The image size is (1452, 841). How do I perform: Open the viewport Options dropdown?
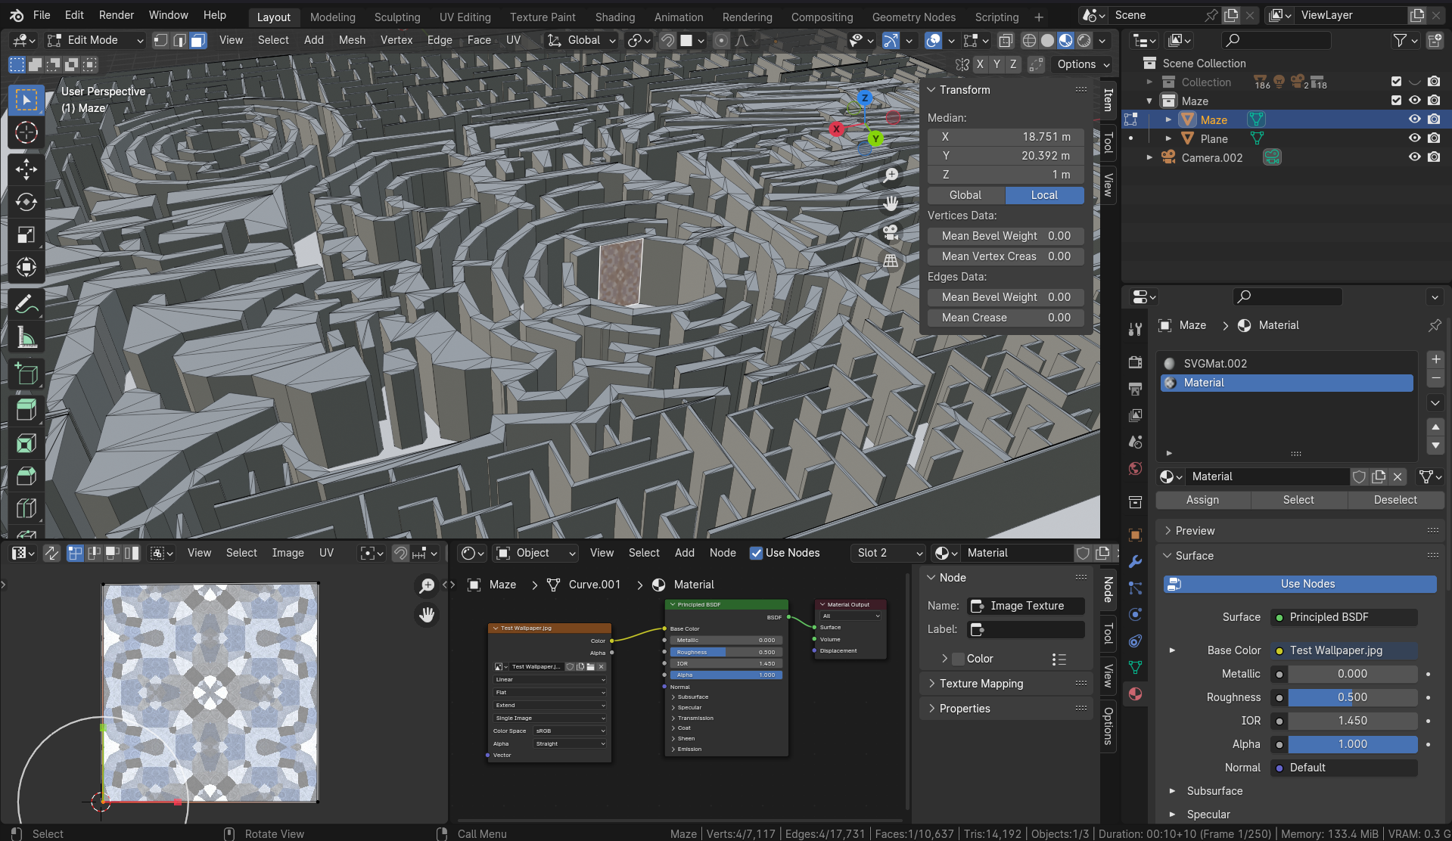coord(1083,64)
